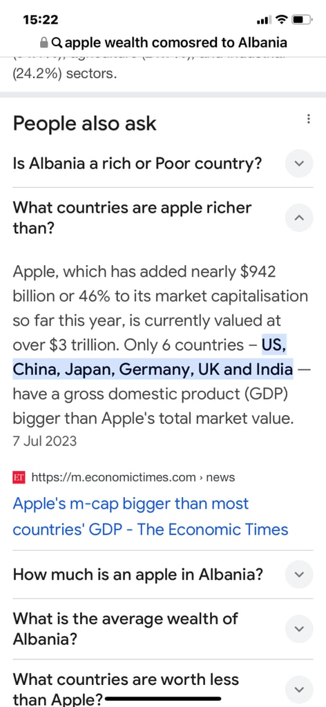Tap the padlock icon in address bar
The width and height of the screenshot is (326, 707).
click(x=44, y=43)
